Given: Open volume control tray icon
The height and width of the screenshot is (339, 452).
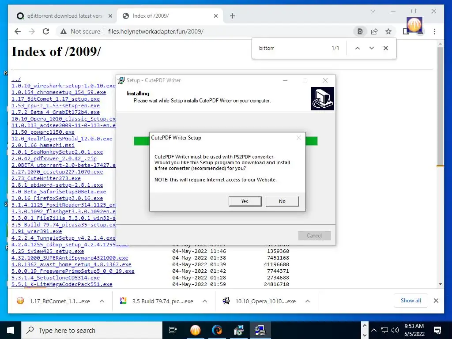Looking at the screenshot, I should coord(395,330).
